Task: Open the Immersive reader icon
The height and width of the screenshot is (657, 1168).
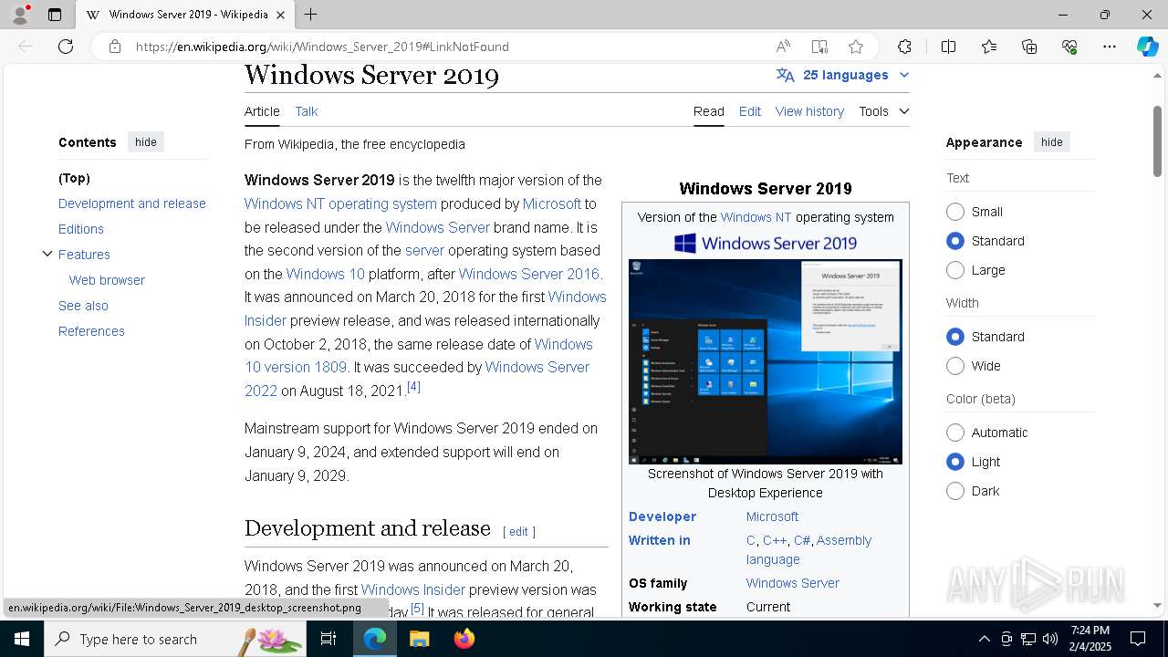Action: (819, 47)
